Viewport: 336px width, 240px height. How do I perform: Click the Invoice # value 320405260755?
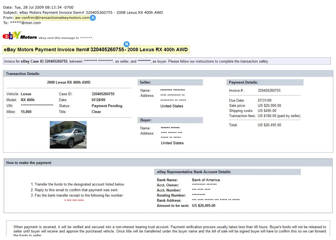269,91
